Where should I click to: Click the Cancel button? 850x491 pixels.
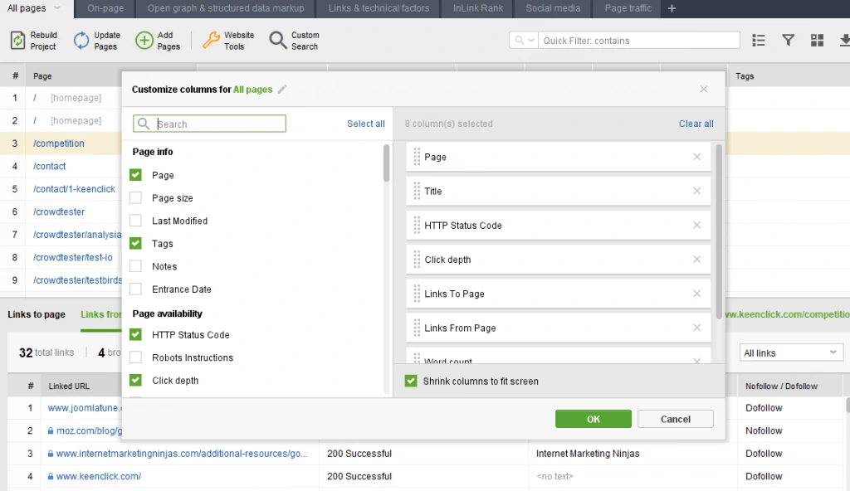pos(676,419)
